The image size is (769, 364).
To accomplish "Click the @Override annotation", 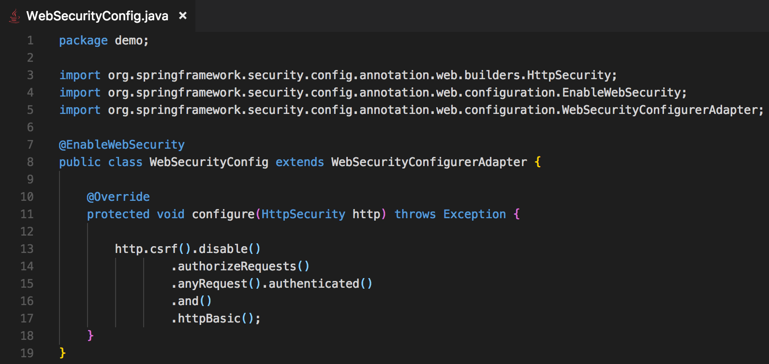I will coord(118,197).
